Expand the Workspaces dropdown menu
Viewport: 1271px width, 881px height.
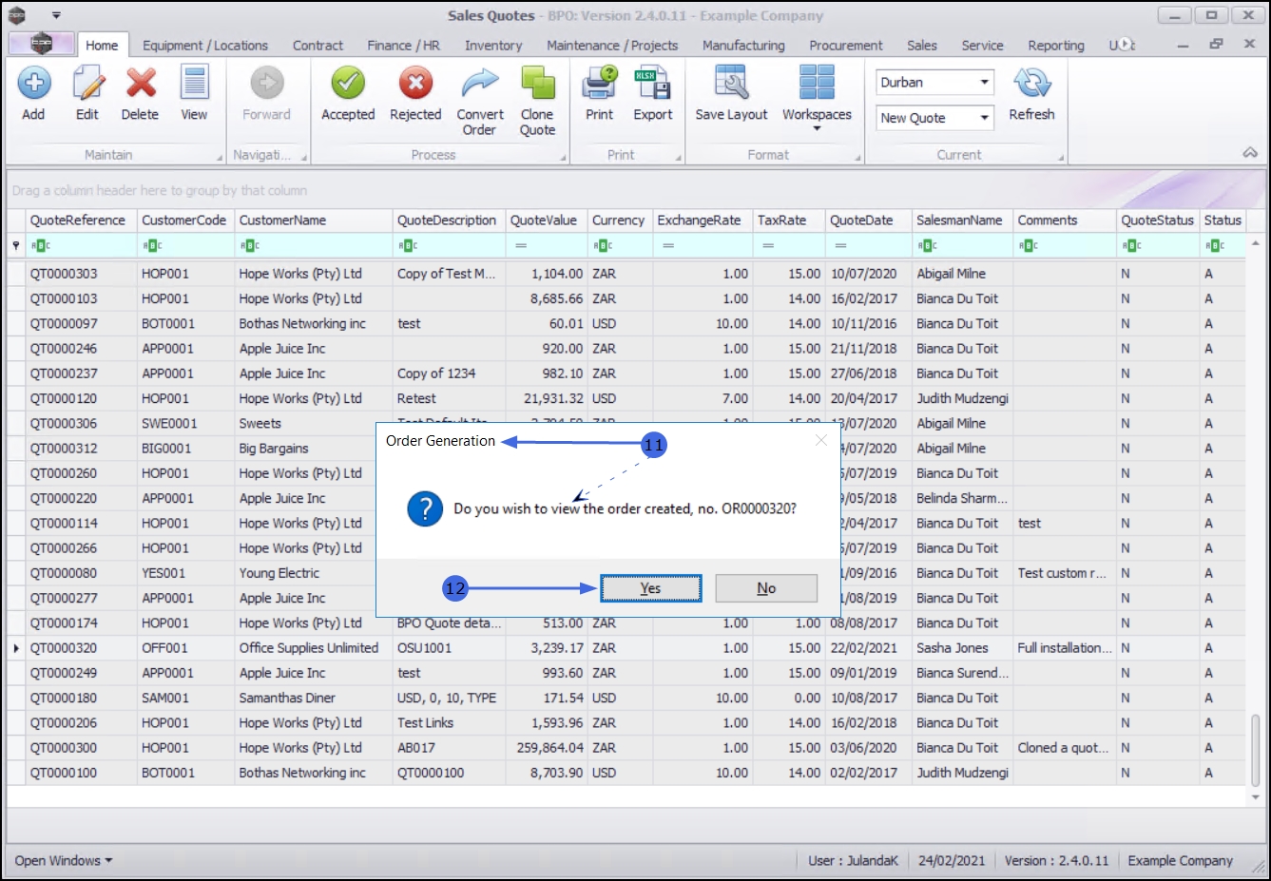[817, 95]
